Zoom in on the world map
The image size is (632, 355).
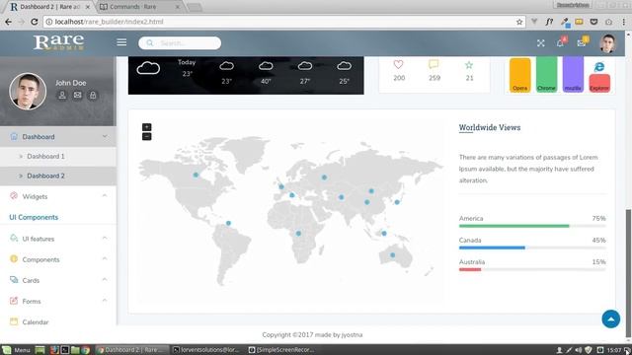147,127
